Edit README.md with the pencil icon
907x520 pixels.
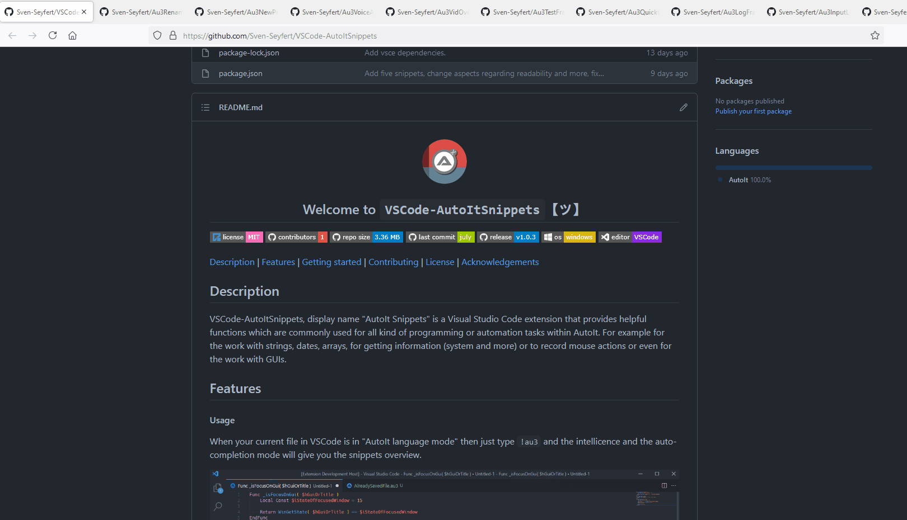[684, 107]
